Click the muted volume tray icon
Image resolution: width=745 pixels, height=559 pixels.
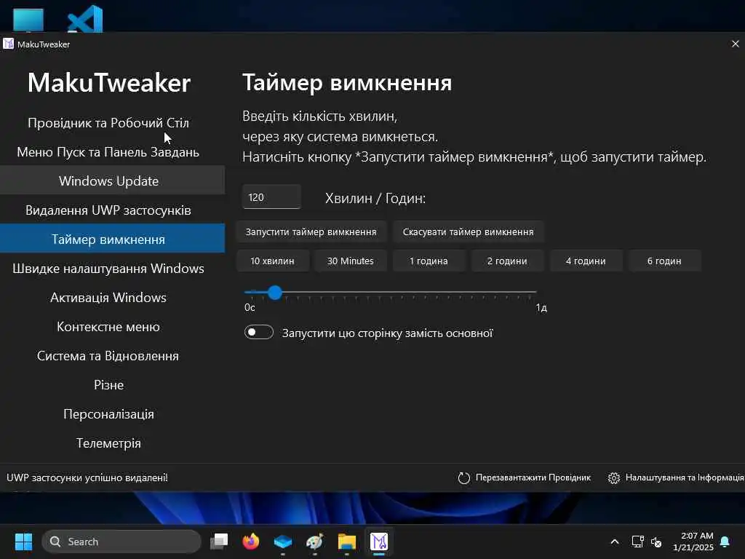click(x=656, y=542)
